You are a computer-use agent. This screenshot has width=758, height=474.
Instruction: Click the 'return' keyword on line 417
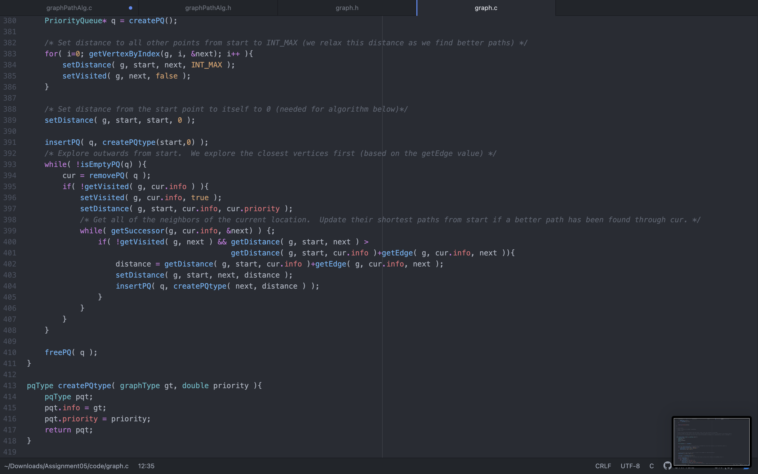coord(58,430)
